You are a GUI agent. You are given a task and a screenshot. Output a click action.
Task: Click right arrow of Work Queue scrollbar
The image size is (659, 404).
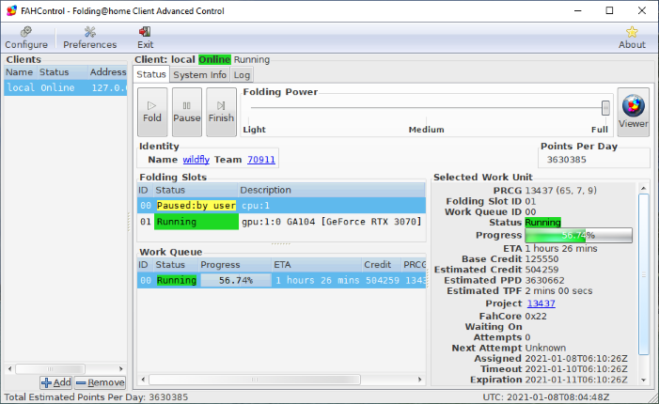419,380
